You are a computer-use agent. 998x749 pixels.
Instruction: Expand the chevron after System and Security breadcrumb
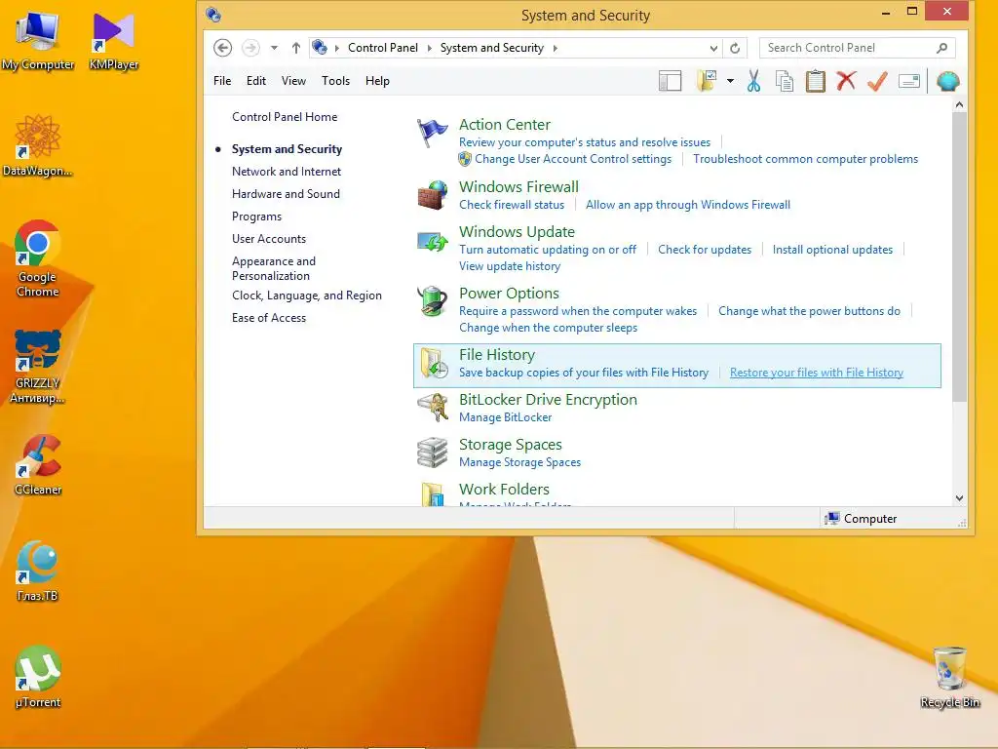coord(555,49)
